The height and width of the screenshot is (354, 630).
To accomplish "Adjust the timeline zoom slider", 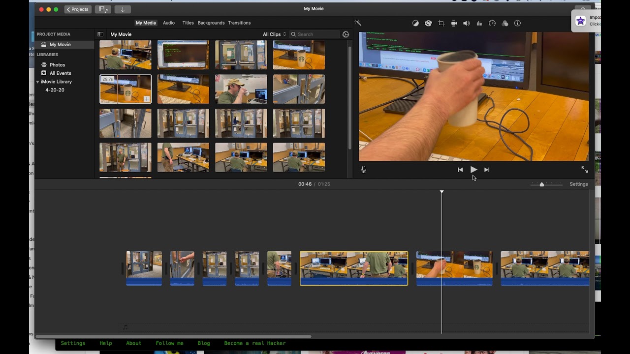I will pos(542,184).
